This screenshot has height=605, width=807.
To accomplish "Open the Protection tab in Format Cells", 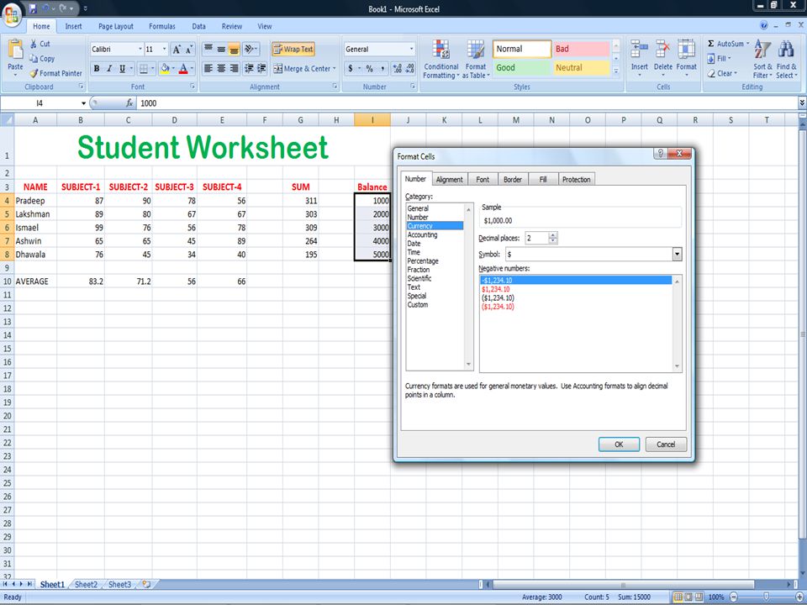I will click(577, 180).
